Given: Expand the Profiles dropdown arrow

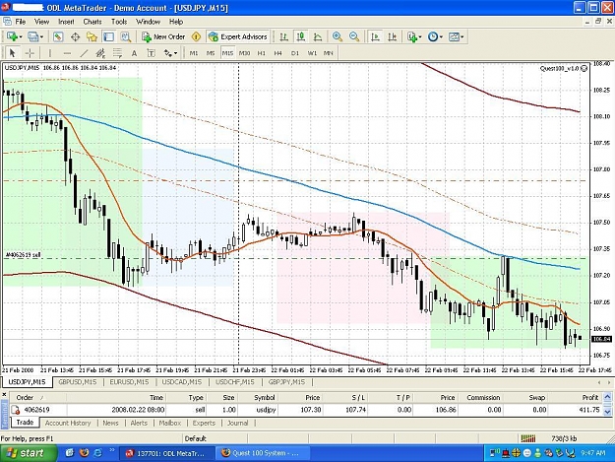Looking at the screenshot, I should 41,36.
